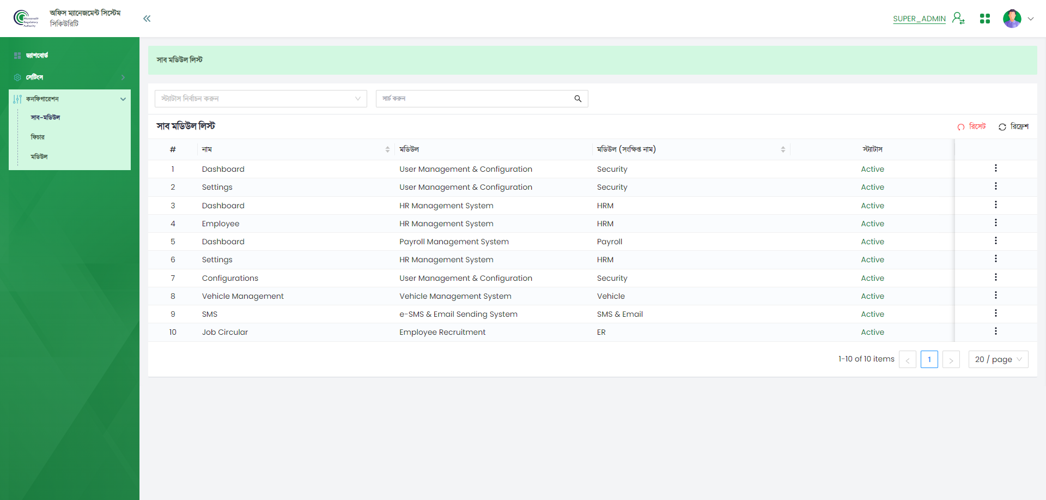Screen dimensions: 1046x500
Task: Click Payroll Management System module cell
Action: point(454,242)
